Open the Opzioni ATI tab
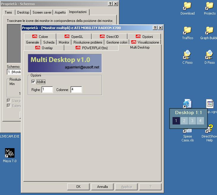Image resolution: width=217 pixels, height=195 pixels. (144, 36)
